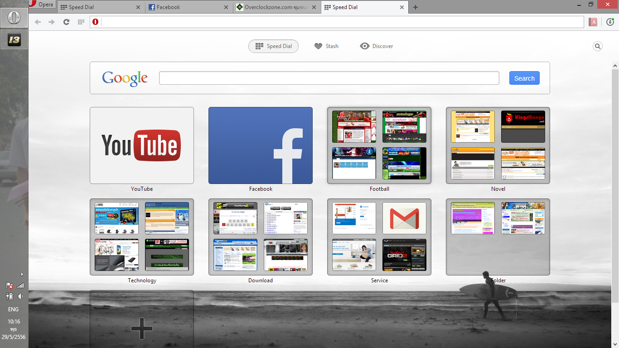Open the volume speaker tray icon
This screenshot has height=348, width=619.
[20, 296]
